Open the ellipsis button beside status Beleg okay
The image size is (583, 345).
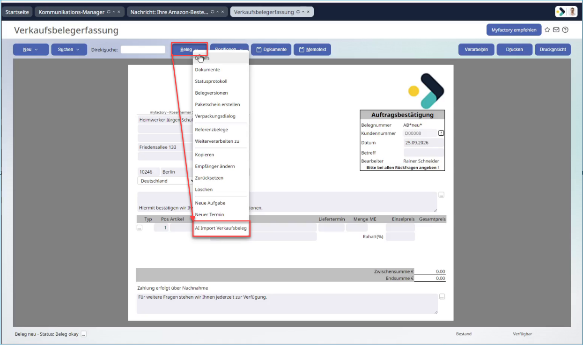coord(83,334)
